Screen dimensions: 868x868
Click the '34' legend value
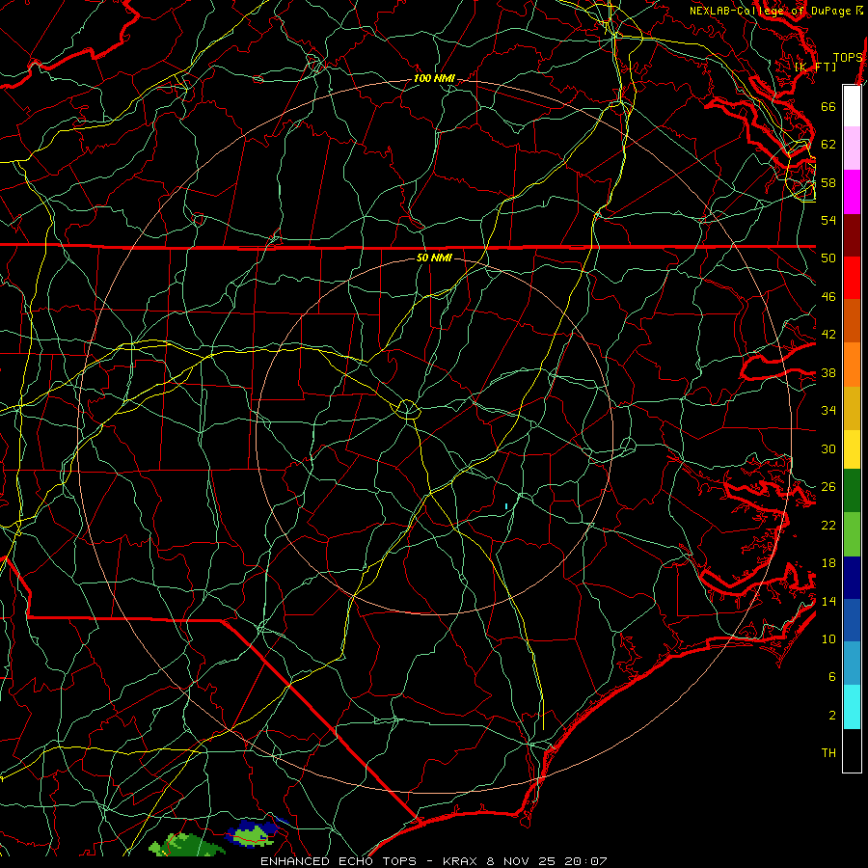[x=828, y=411]
